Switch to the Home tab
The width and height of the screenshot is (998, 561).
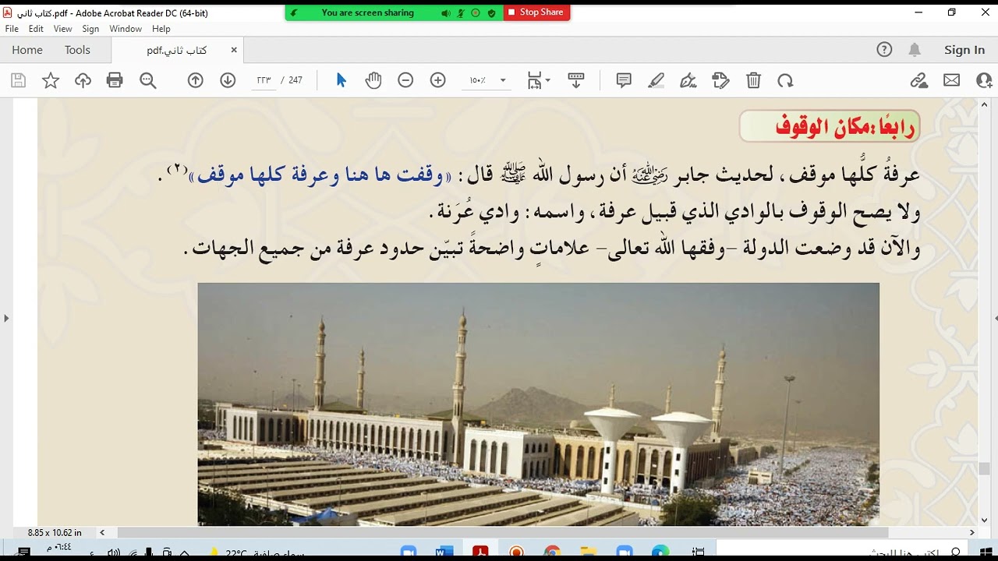pyautogui.click(x=27, y=50)
